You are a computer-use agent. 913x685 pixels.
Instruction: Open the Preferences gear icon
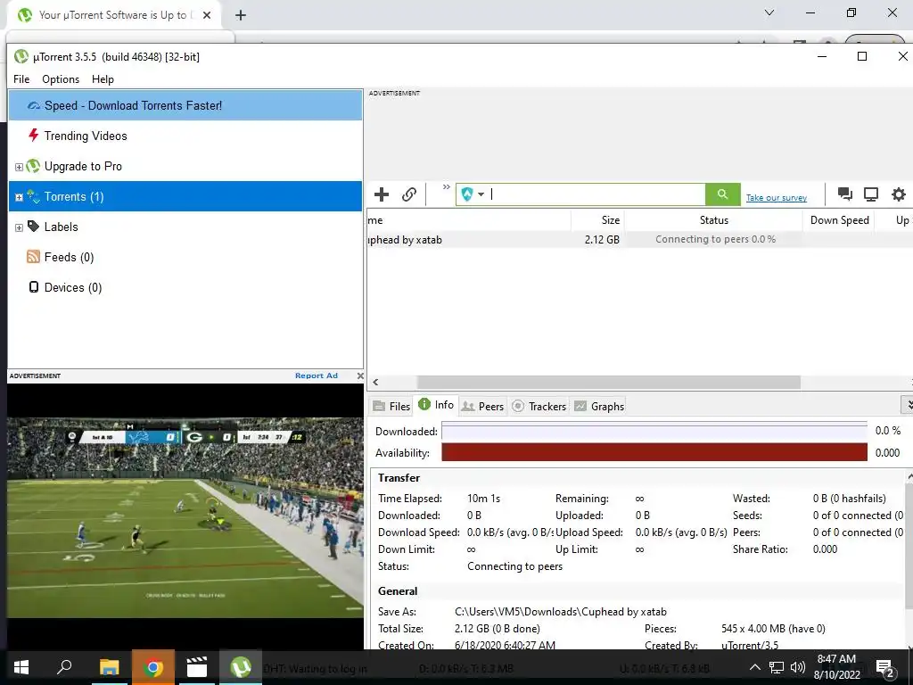click(x=899, y=194)
